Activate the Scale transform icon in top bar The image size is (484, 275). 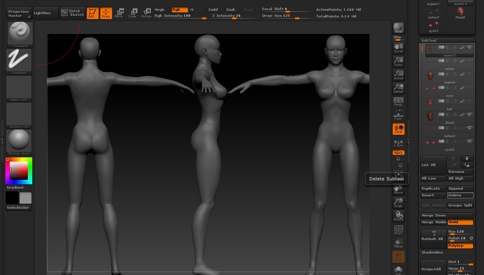coord(132,13)
